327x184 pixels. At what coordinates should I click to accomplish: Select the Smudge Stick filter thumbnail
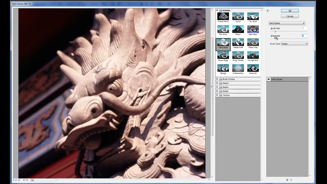pyautogui.click(x=253, y=56)
